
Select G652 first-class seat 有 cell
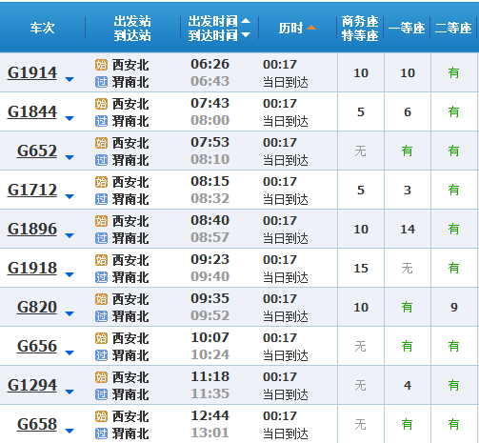[x=408, y=151]
